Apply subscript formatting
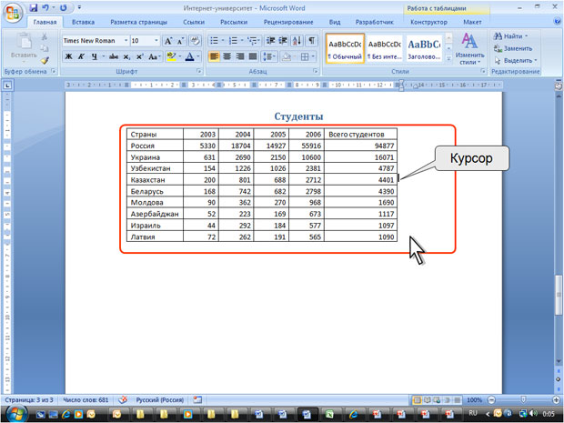 click(x=126, y=56)
